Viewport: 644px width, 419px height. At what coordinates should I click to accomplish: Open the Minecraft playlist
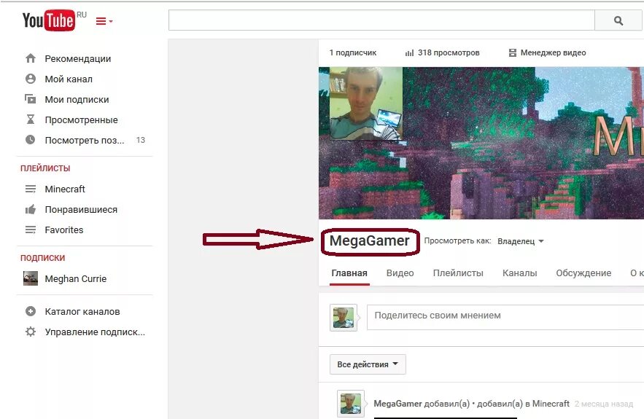[x=65, y=189]
